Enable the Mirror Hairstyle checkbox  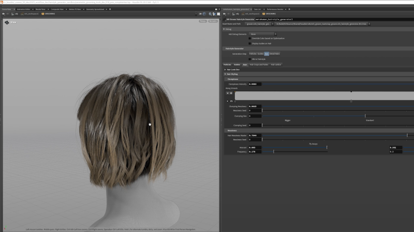click(x=250, y=59)
